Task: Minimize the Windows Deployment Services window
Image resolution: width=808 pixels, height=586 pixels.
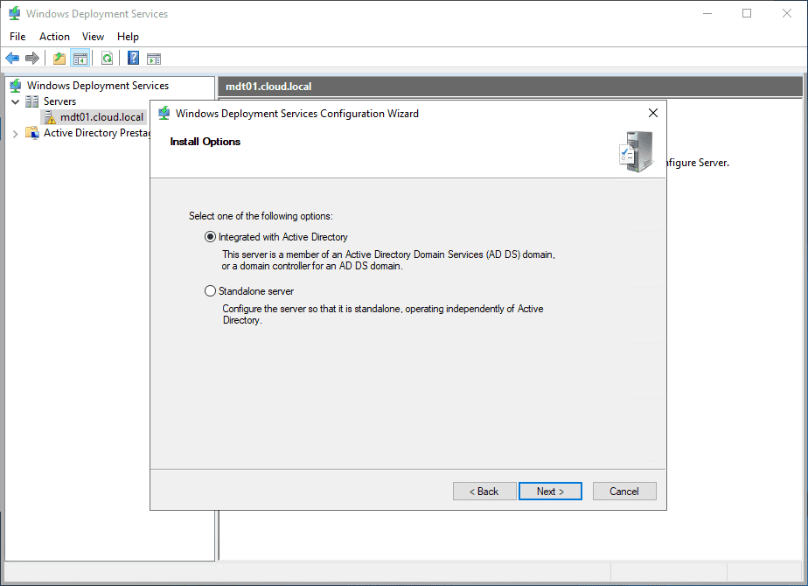Action: (x=707, y=13)
